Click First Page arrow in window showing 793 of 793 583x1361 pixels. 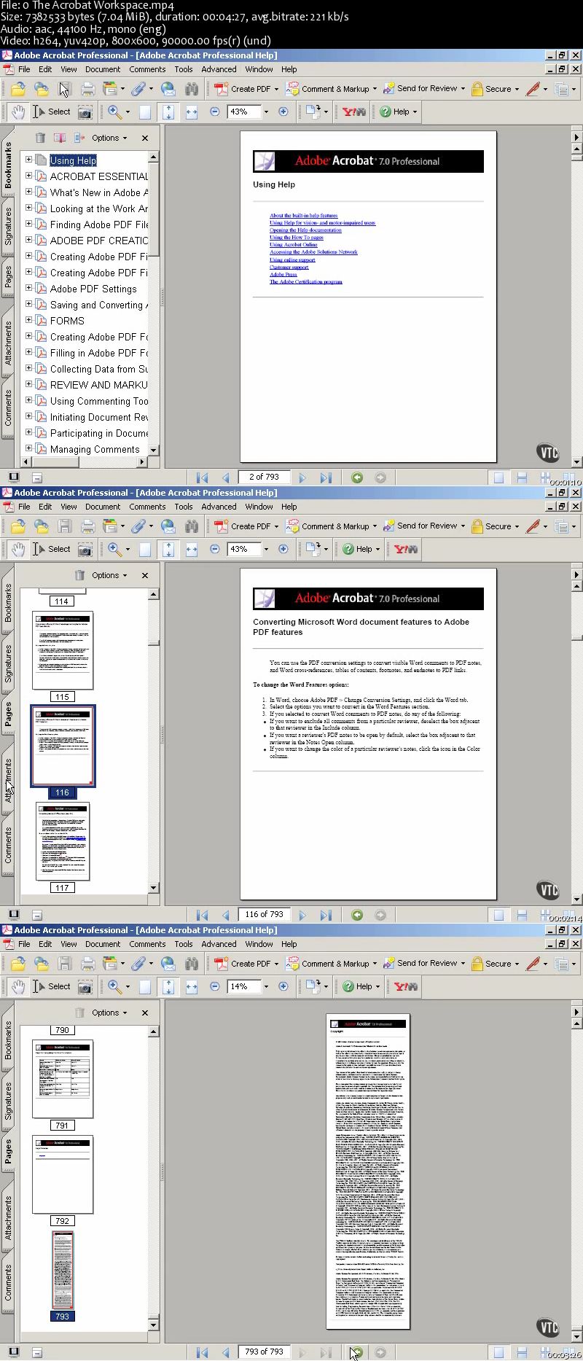(203, 1352)
